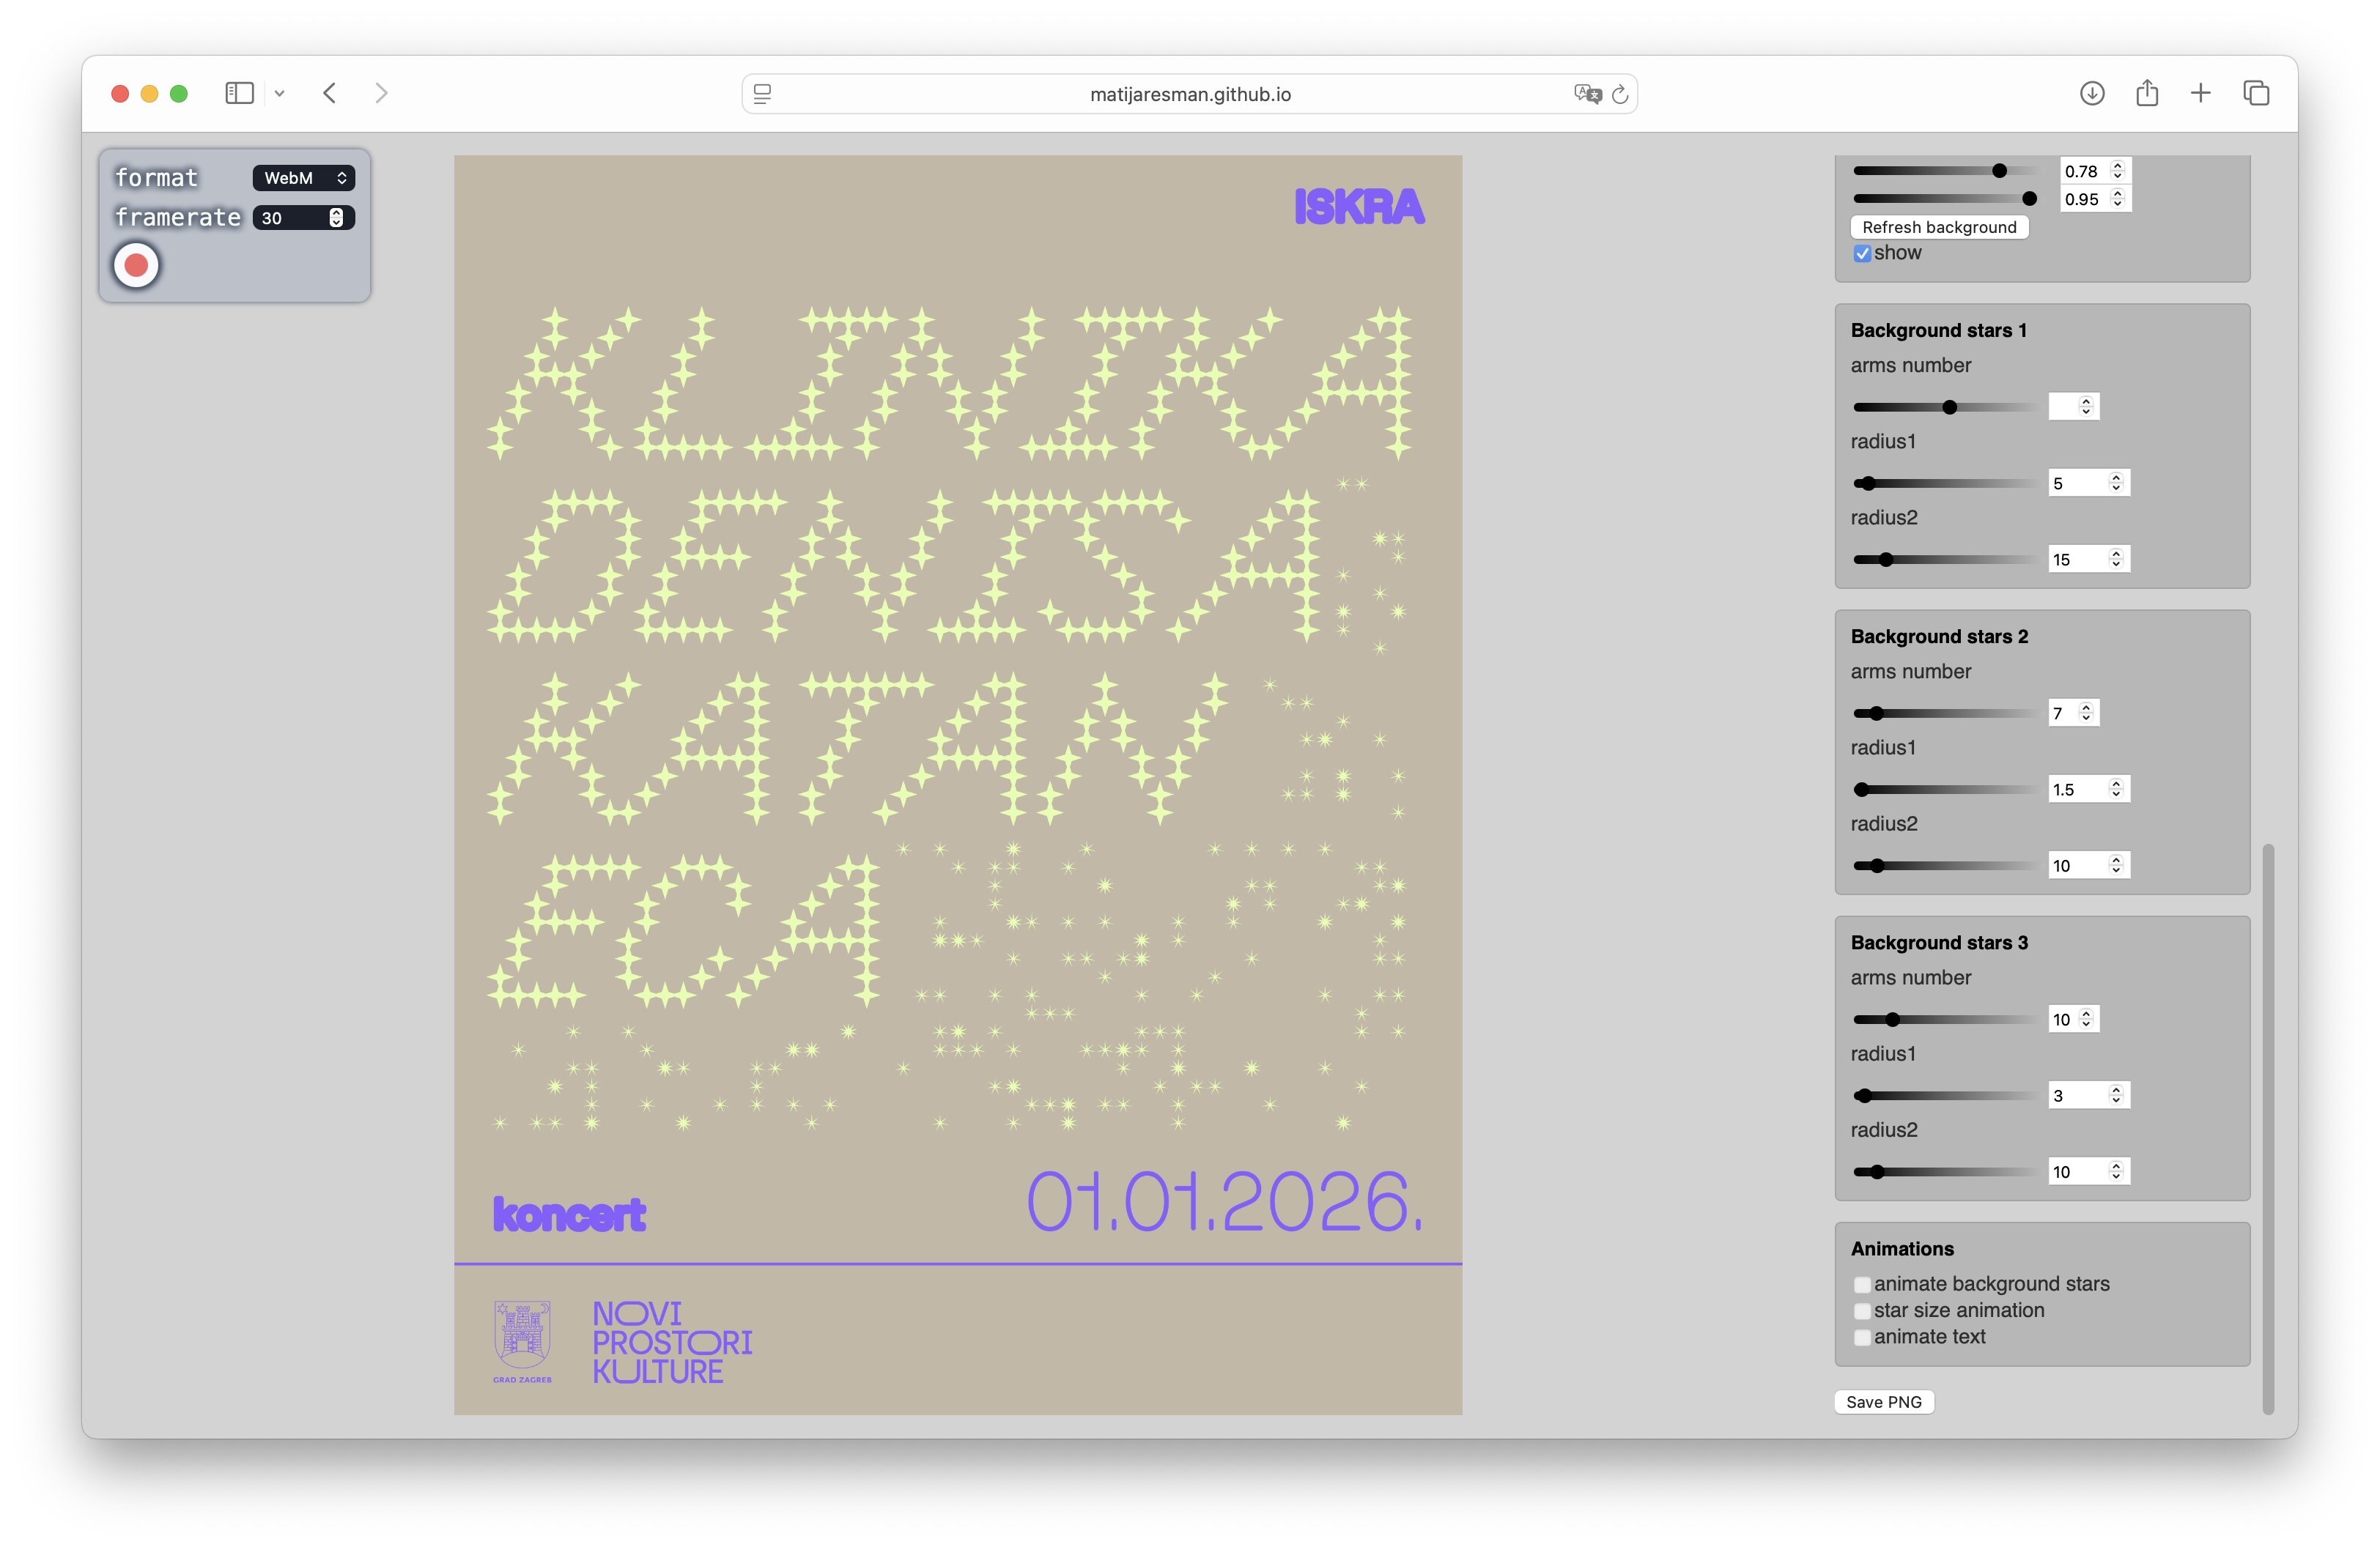
Task: Click the Save PNG button
Action: pyautogui.click(x=1883, y=1402)
